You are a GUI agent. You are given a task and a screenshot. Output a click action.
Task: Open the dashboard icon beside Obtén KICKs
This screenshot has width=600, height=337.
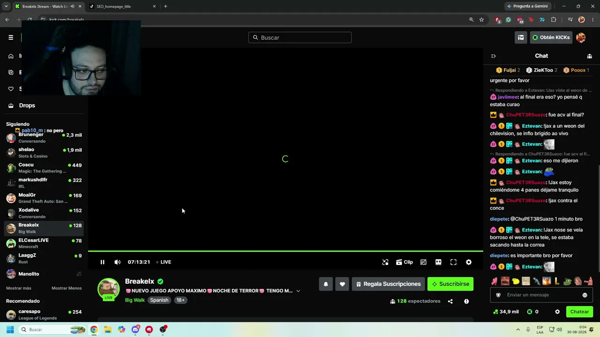(x=521, y=37)
